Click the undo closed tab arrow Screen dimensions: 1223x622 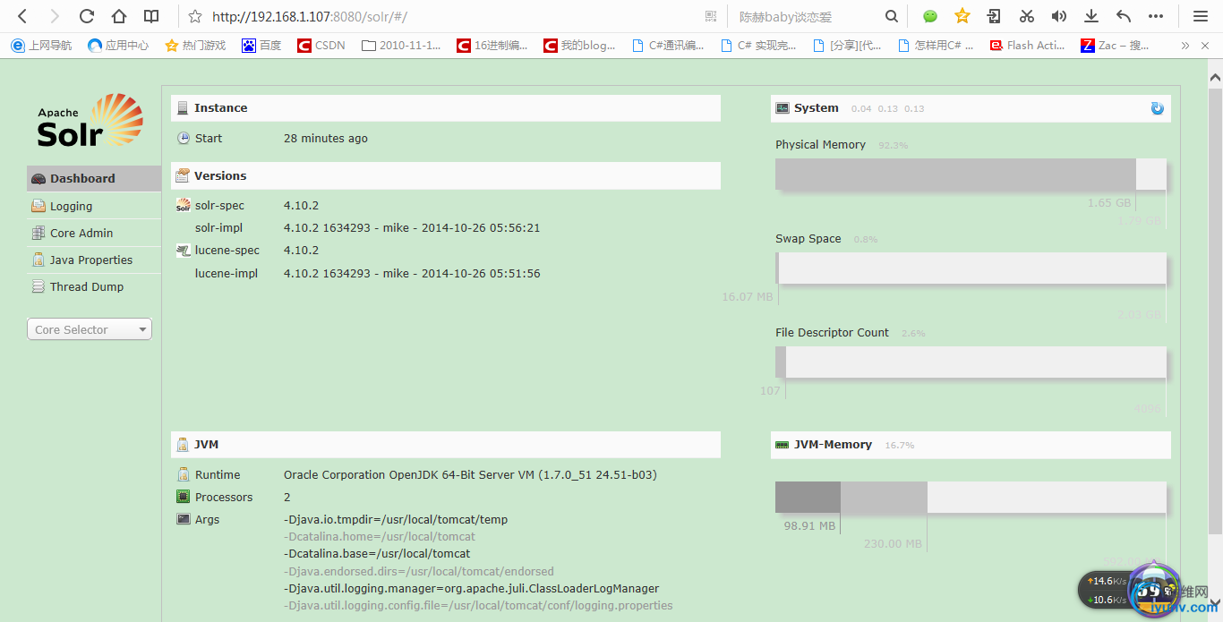(1124, 16)
